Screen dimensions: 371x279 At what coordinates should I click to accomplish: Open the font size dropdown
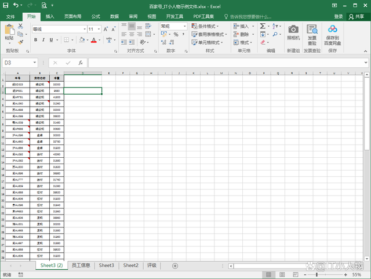coord(99,29)
